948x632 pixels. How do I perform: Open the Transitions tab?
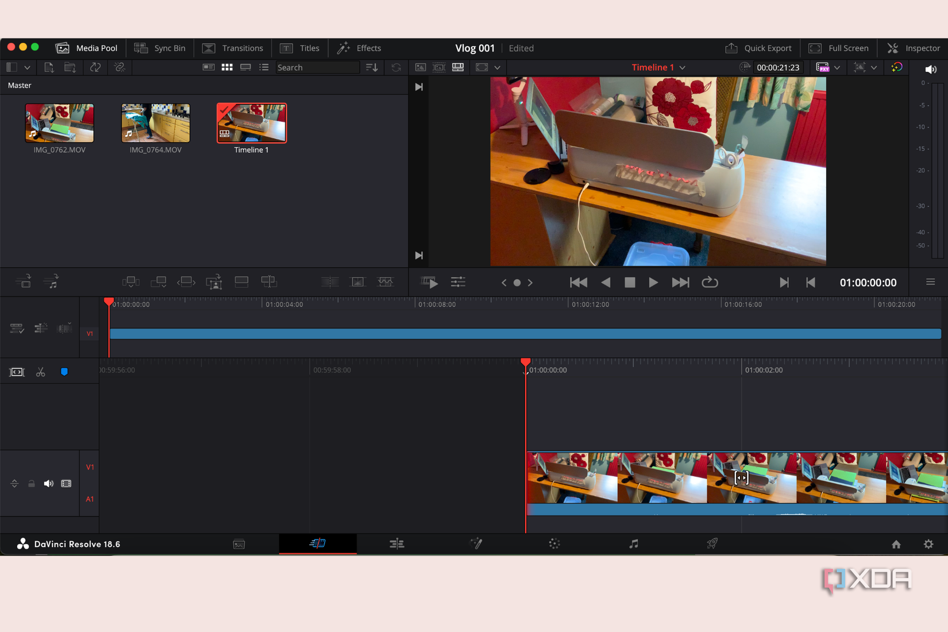pos(233,48)
